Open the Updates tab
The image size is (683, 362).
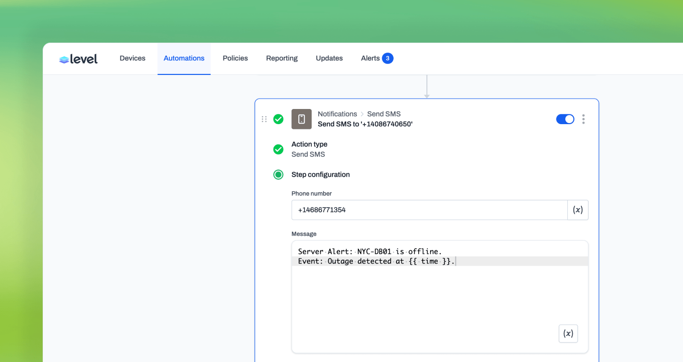(x=329, y=58)
